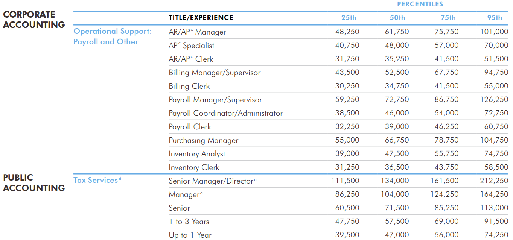Click the 50th percentile column header

coord(397,18)
